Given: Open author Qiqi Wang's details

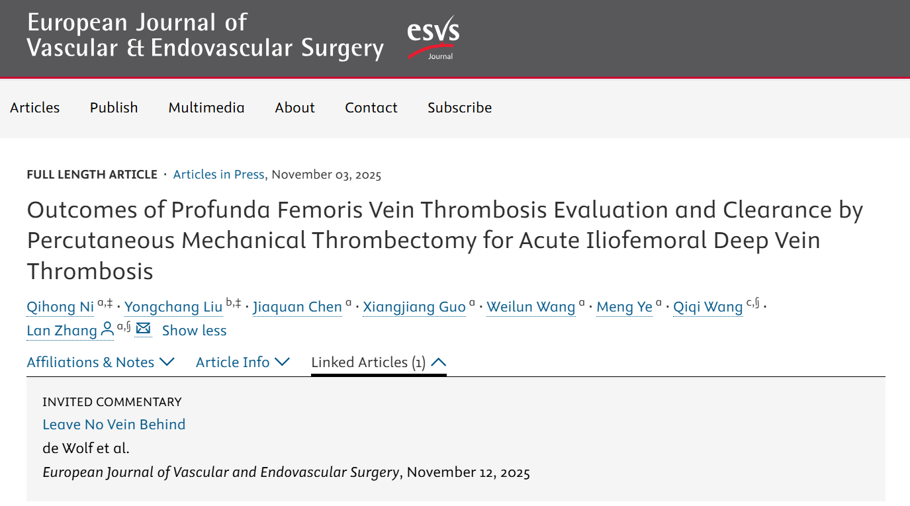Looking at the screenshot, I should click(x=707, y=307).
